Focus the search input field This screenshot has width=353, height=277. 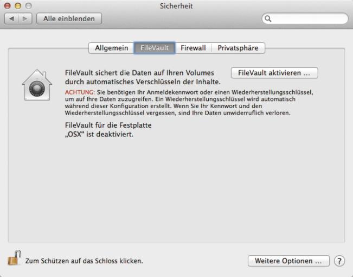coord(305,18)
